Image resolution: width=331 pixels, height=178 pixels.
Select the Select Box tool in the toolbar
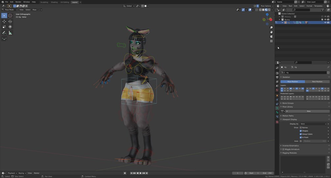4,15
